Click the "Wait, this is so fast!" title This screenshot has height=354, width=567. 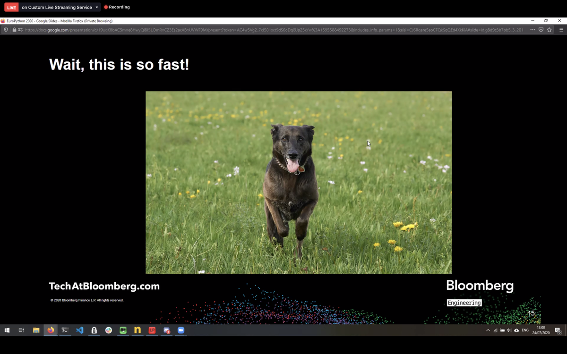click(x=119, y=64)
